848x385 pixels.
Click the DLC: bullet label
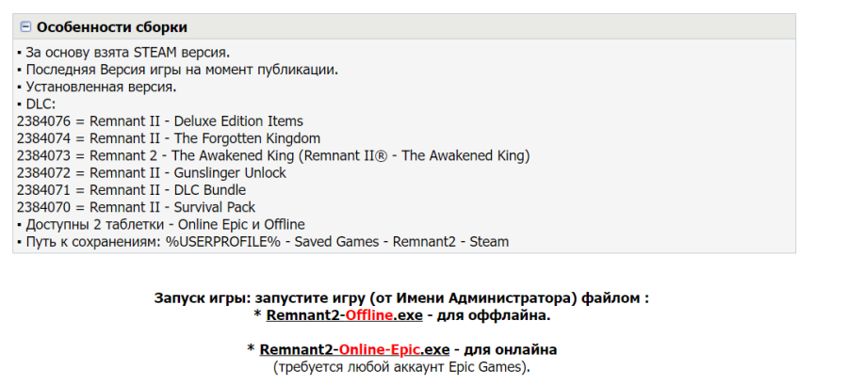pyautogui.click(x=36, y=104)
